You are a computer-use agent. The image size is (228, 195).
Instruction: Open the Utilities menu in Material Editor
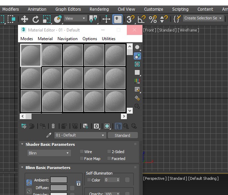(x=108, y=39)
